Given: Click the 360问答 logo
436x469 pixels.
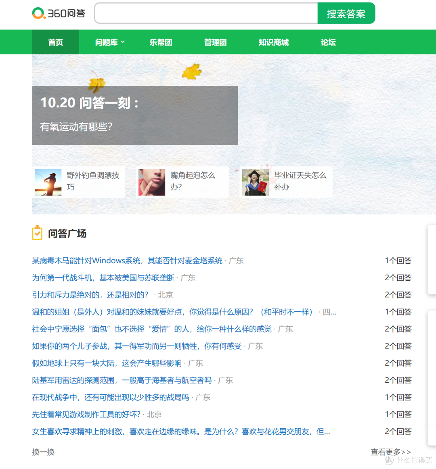Looking at the screenshot, I should coord(59,13).
